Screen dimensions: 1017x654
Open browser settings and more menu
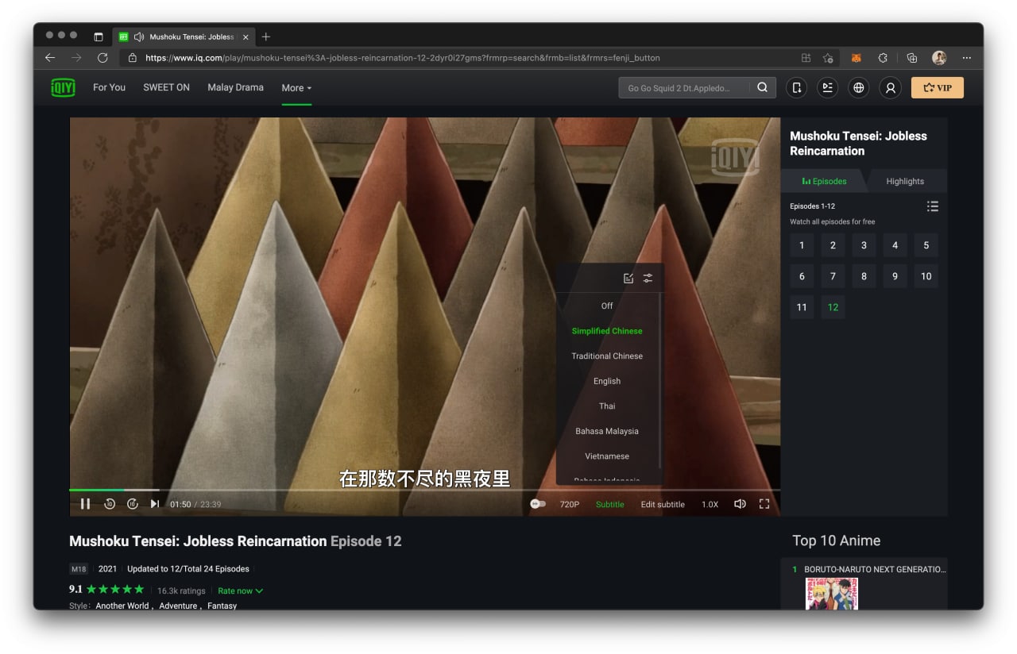967,58
